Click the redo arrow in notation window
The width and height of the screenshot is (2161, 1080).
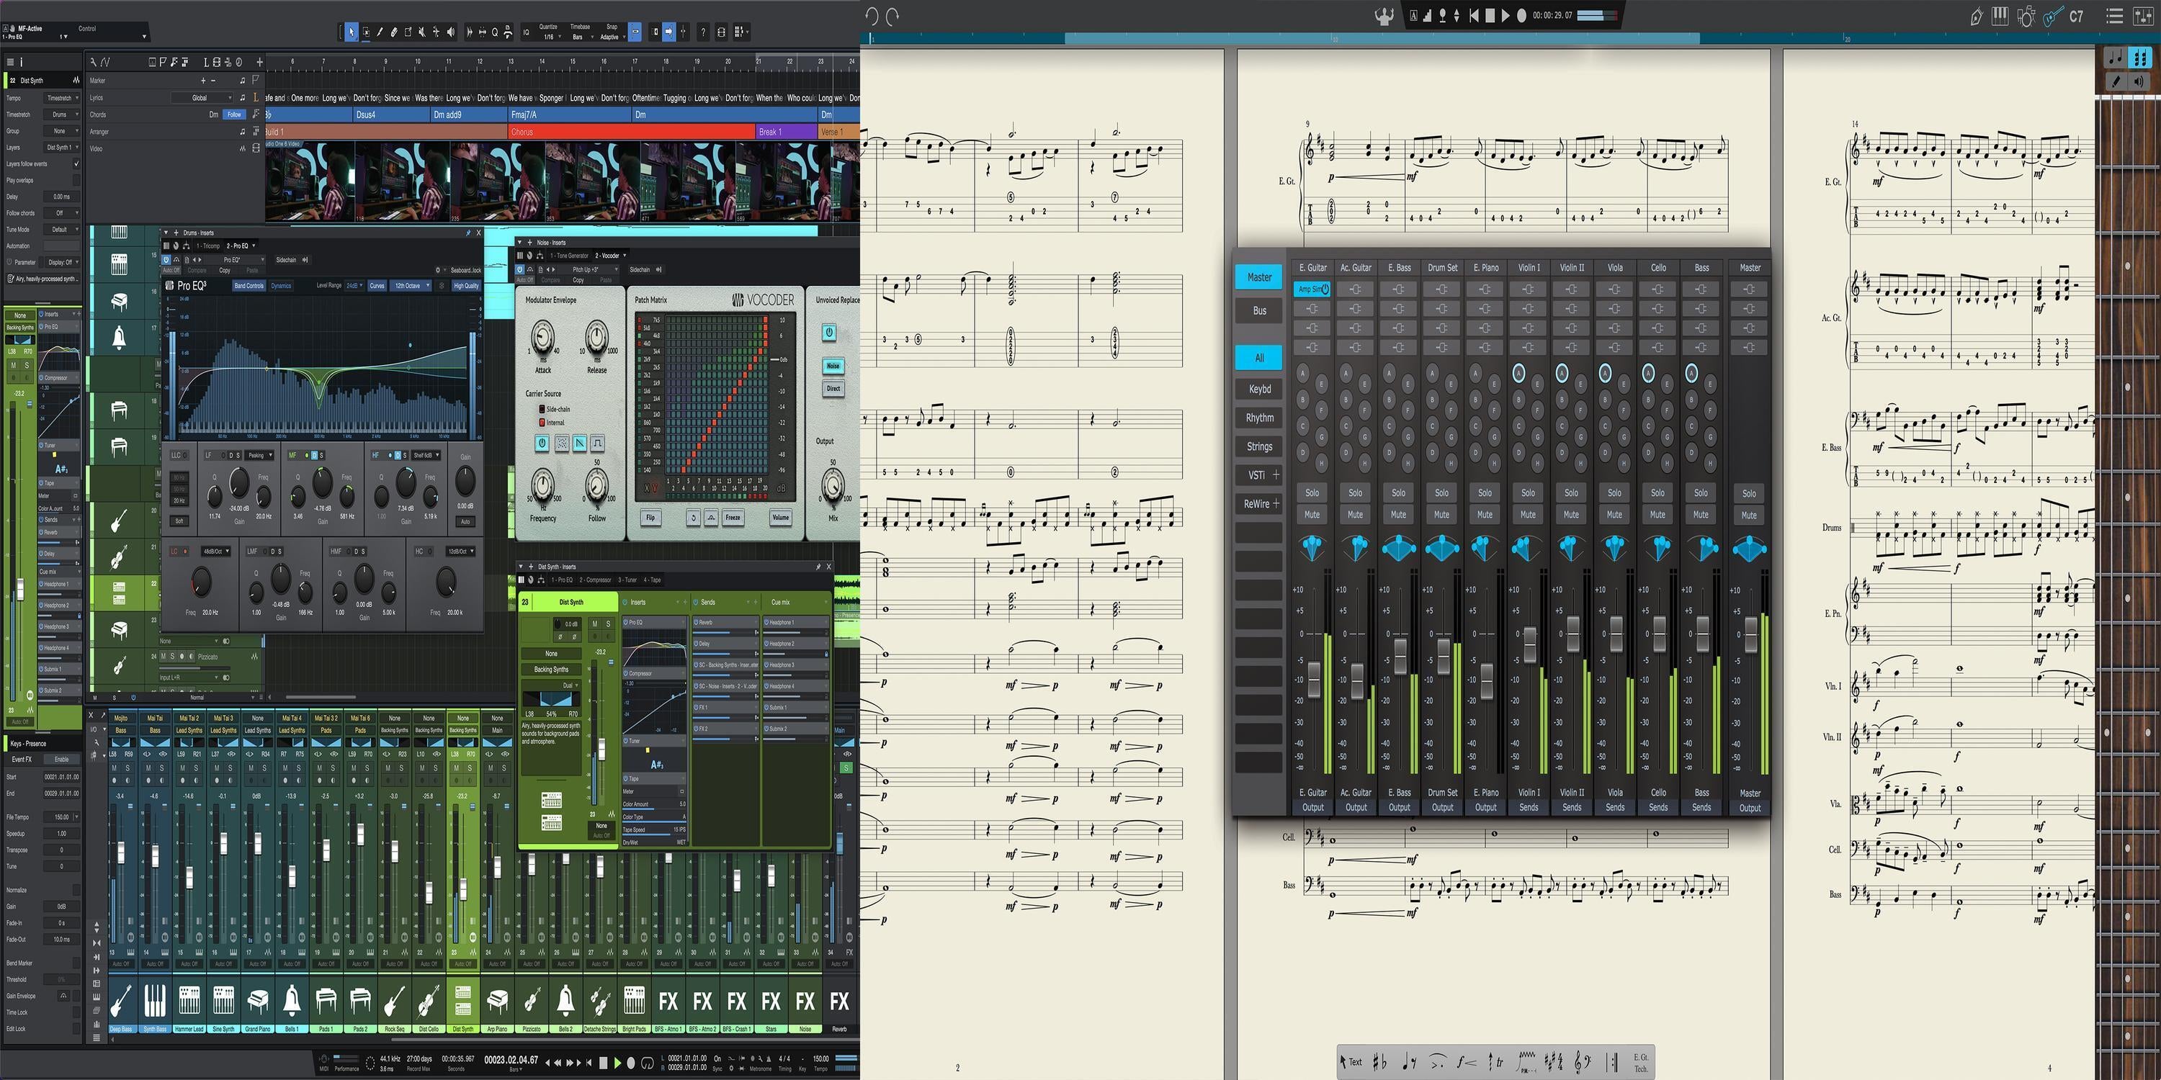(x=892, y=15)
